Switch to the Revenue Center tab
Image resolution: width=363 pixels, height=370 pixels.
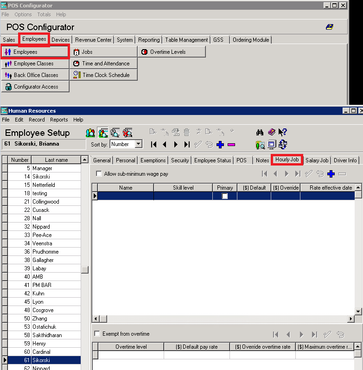(93, 40)
